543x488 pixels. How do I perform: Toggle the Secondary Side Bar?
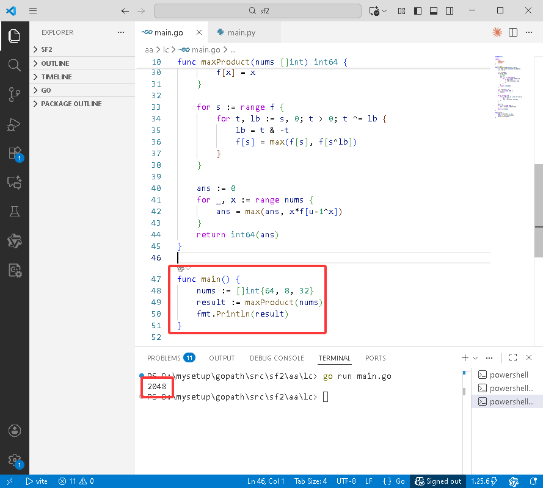pyautogui.click(x=450, y=11)
